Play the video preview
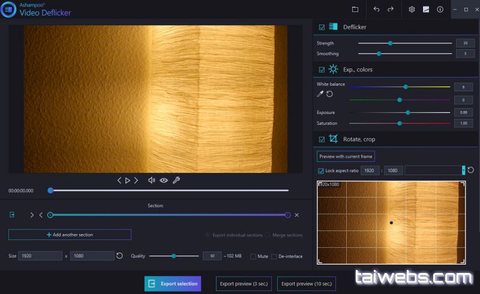480x294 pixels. 127,180
